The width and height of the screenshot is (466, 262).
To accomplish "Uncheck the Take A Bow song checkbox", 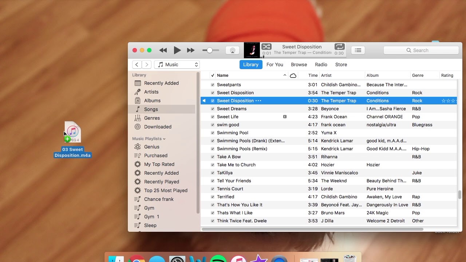I will click(x=213, y=157).
